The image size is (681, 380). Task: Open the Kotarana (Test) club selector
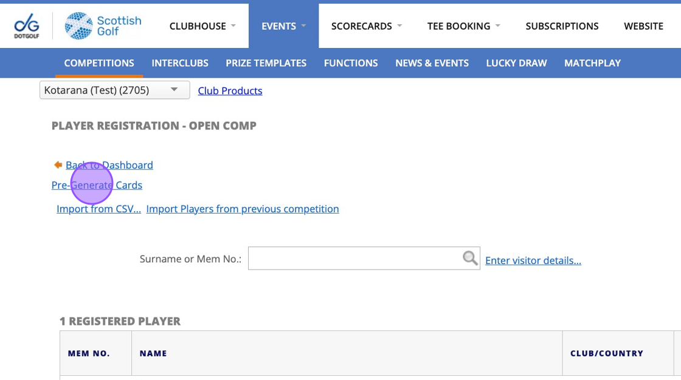click(x=114, y=90)
